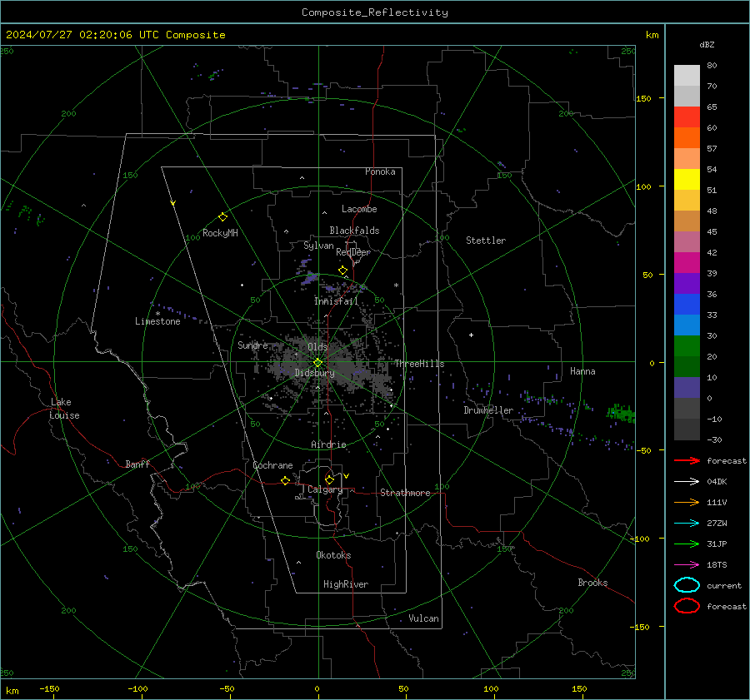Select the bright yellow 54 dBZ swatch
This screenshot has height=700, width=750.
(x=687, y=179)
